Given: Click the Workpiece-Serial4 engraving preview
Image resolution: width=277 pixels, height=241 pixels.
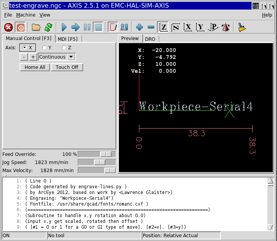Looking at the screenshot, I should 196,107.
